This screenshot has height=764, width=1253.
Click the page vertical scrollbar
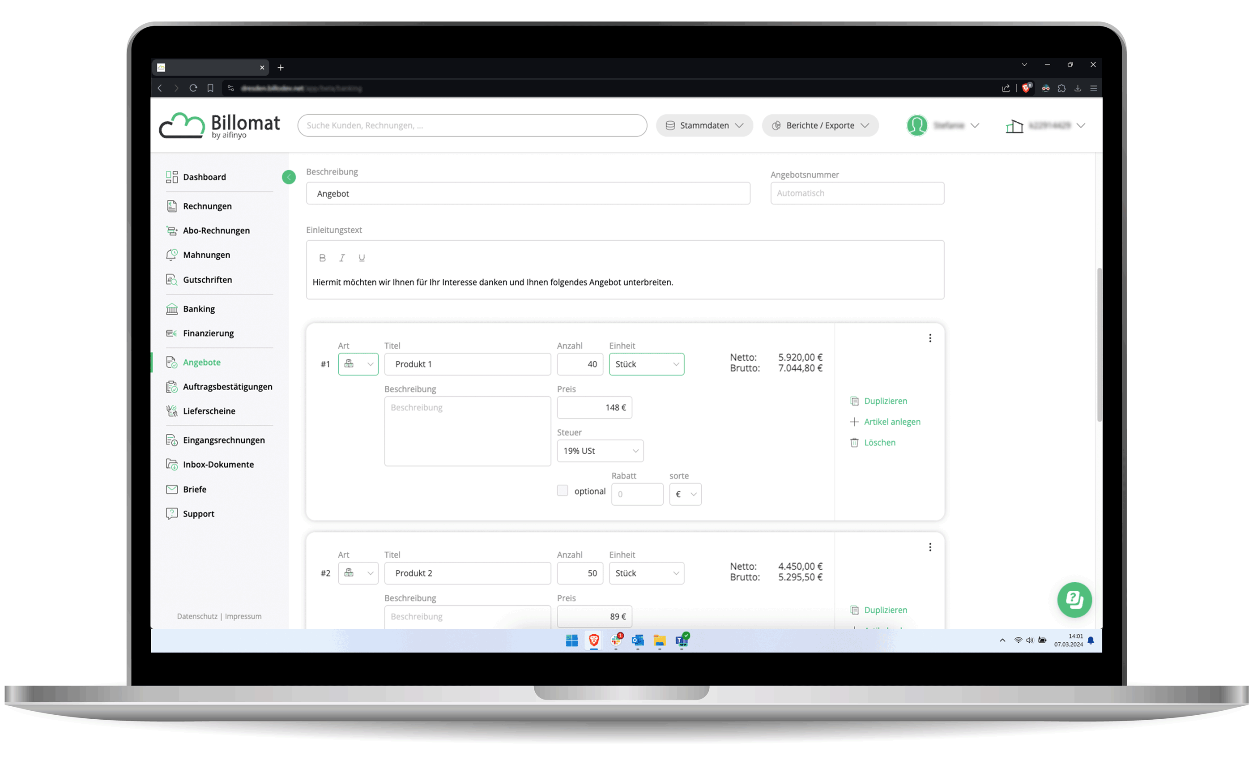click(1099, 346)
